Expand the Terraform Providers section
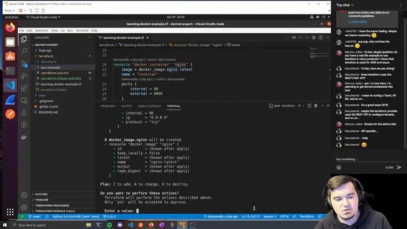This screenshot has width=407, height=229. click(52, 205)
